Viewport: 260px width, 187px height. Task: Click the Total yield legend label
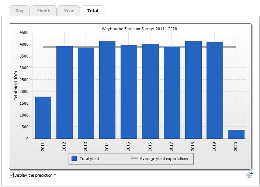tap(89, 159)
